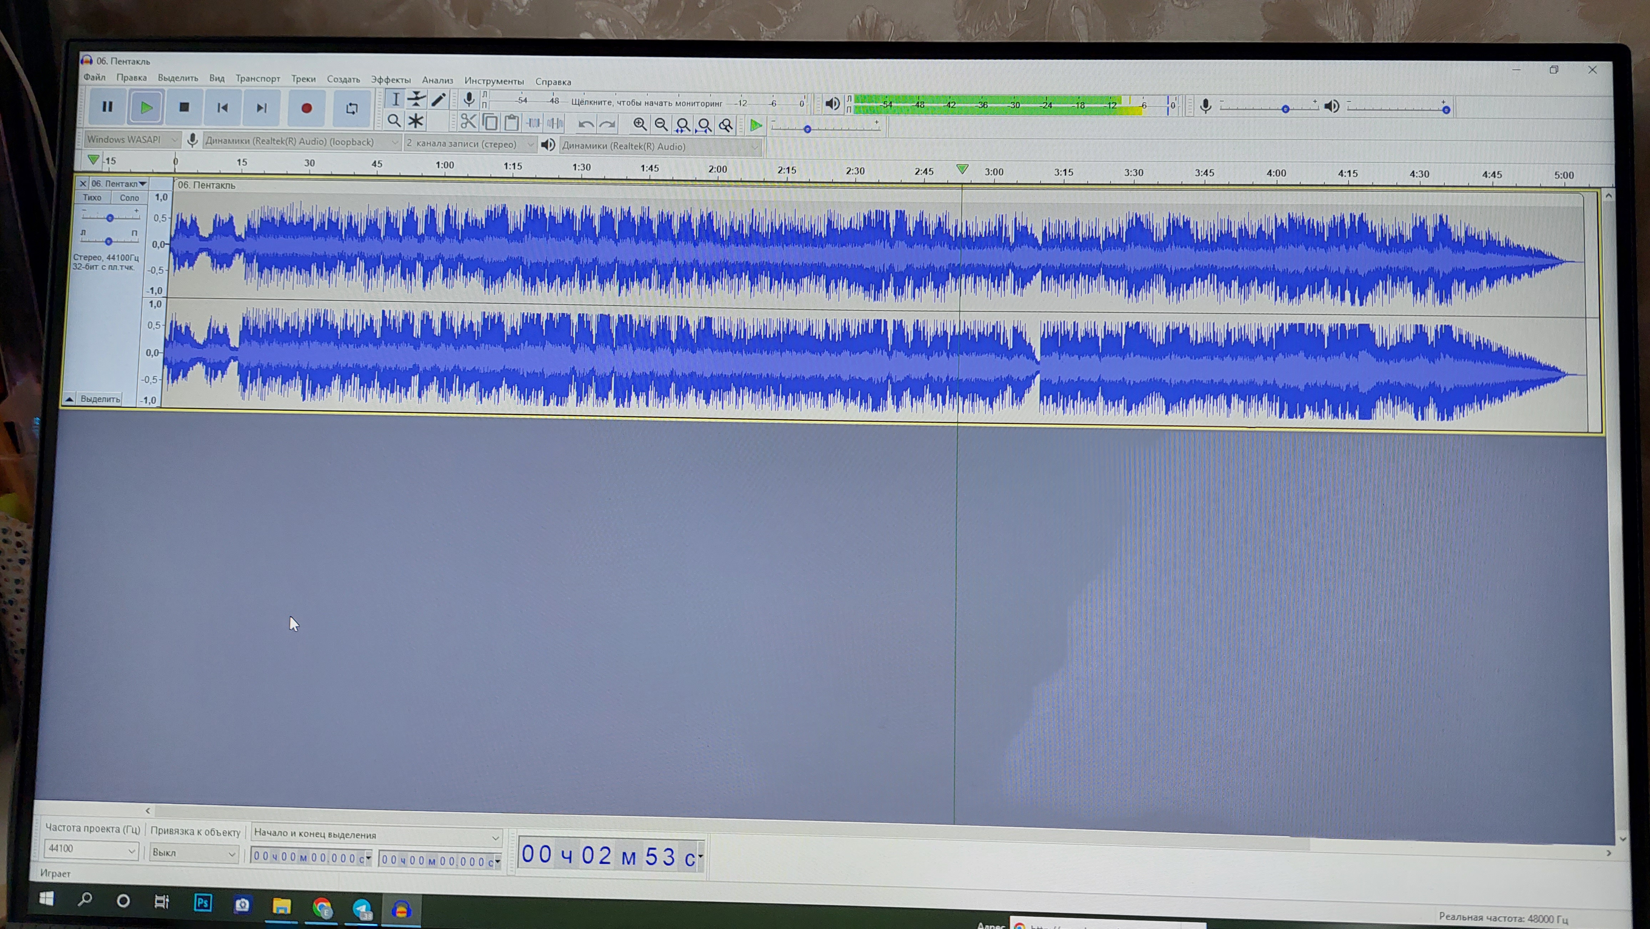Click the selection start time field
The height and width of the screenshot is (929, 1650).
311,857
